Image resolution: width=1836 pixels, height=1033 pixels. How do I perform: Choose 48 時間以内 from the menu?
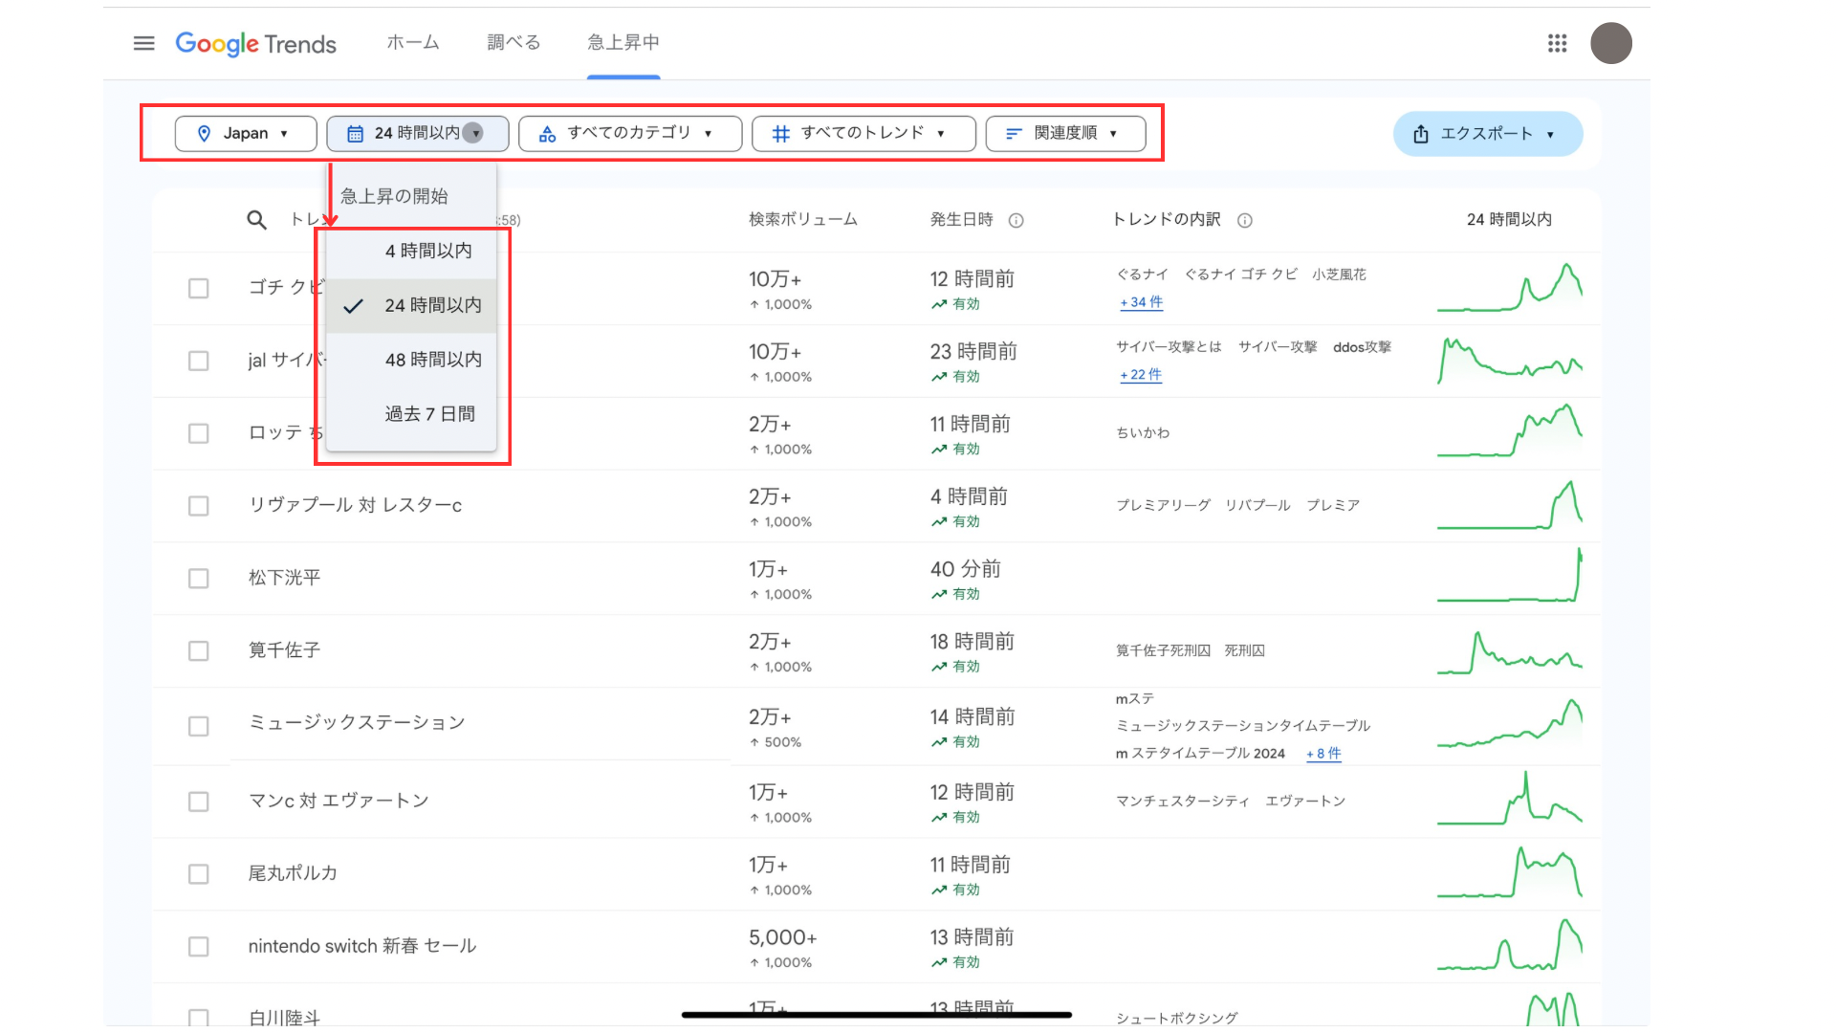coord(432,360)
